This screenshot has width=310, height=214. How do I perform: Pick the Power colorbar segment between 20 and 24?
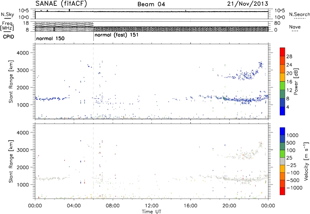click(x=282, y=69)
